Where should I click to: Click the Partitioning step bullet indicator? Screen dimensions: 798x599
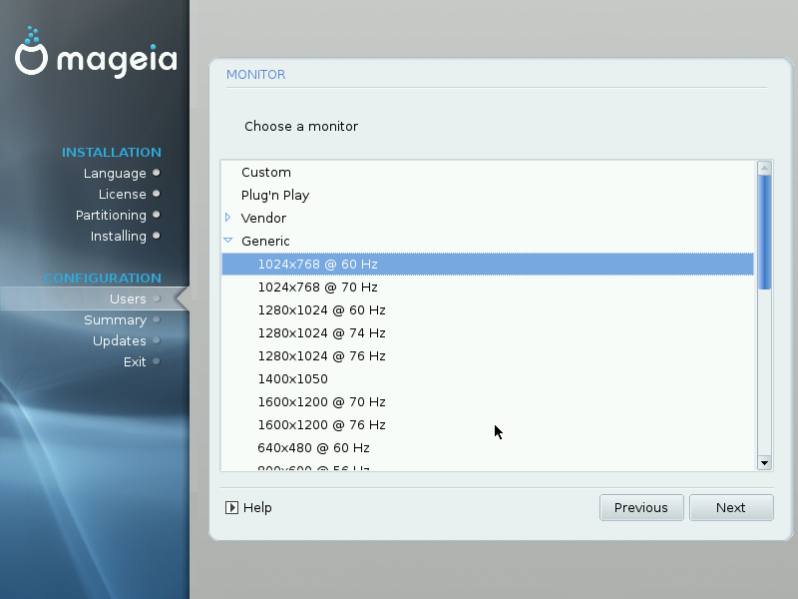tap(157, 215)
